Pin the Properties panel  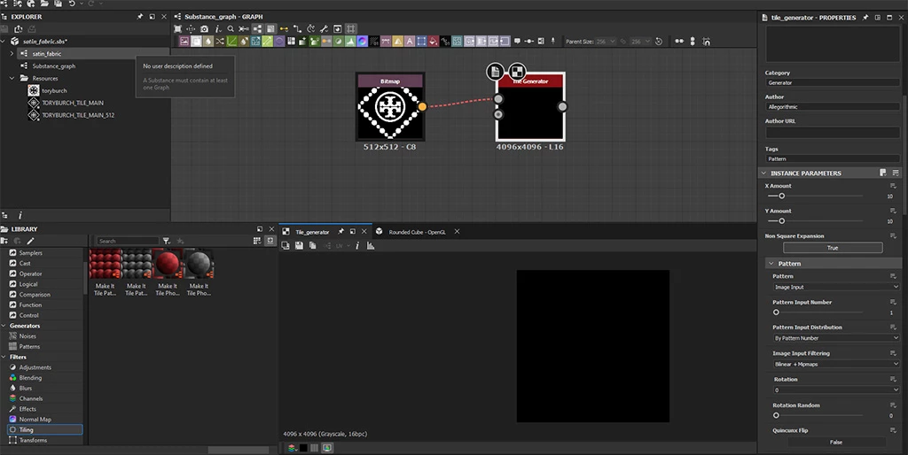865,18
